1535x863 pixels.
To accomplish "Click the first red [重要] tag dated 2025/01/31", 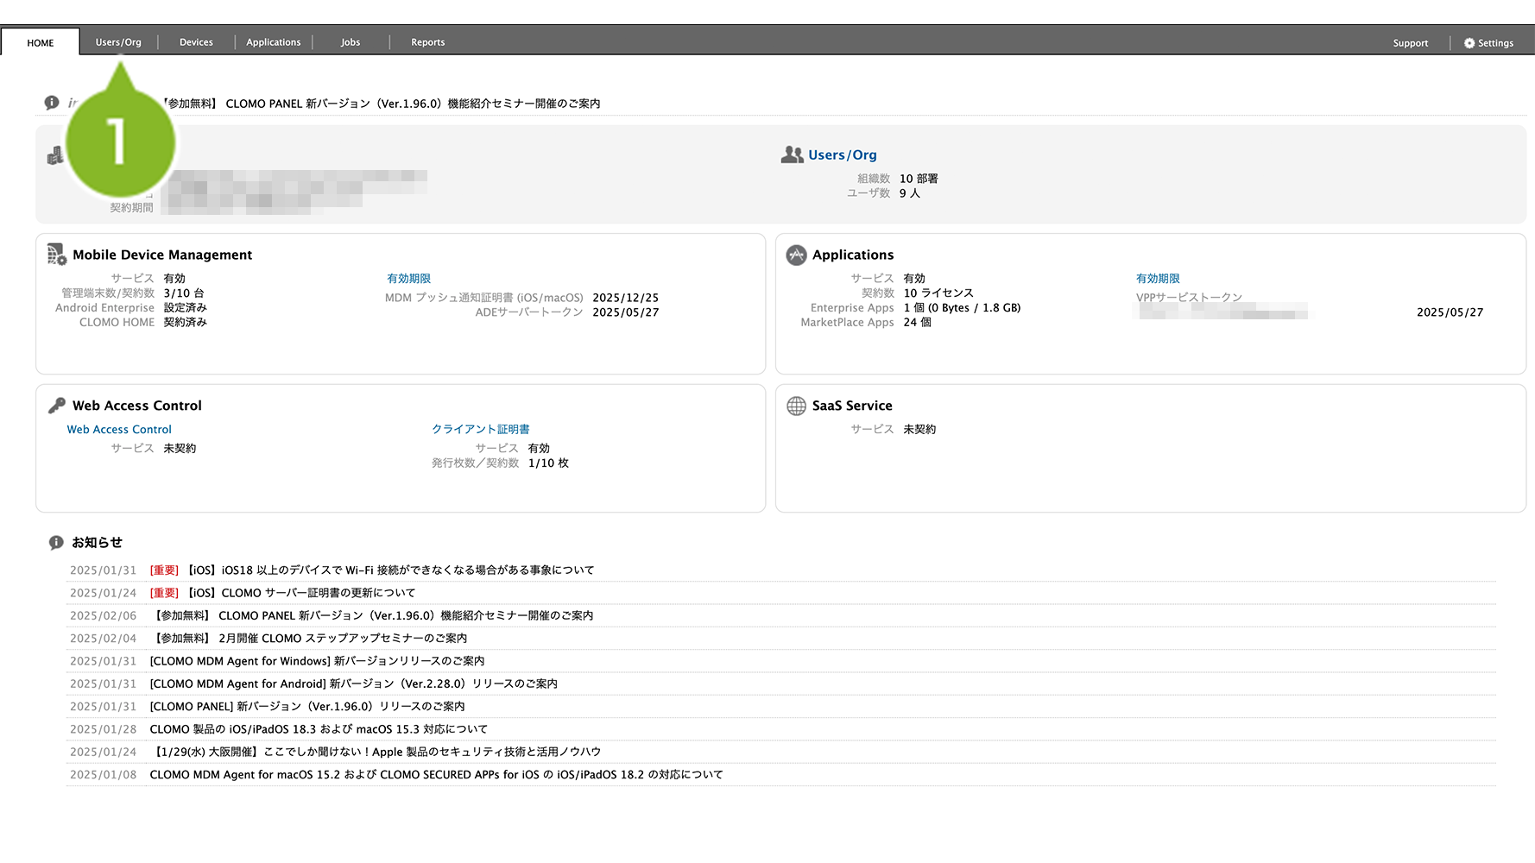I will tap(164, 570).
